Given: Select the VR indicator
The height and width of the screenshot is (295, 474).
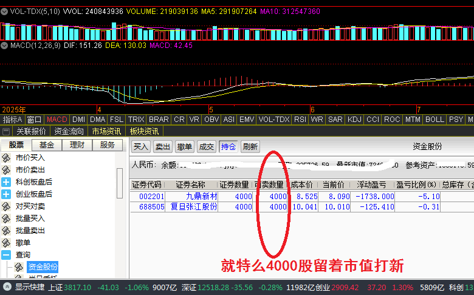Looking at the screenshot, I should 194,120.
